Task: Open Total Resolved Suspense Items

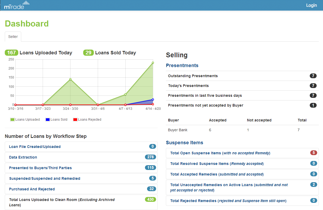Action: 217,164
